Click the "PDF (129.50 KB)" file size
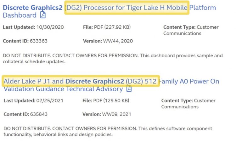This screenshot has width=236, height=141. tap(112, 101)
